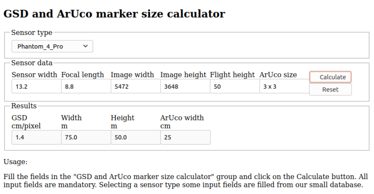The image size is (374, 194).
Task: Click the Calculate button
Action: pos(331,77)
